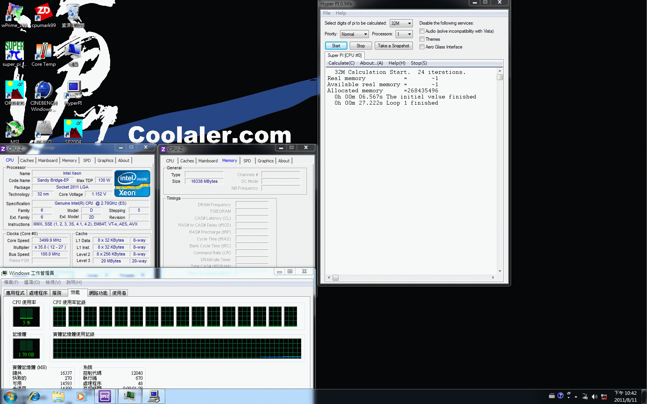Click the blue help tray icon
The image size is (647, 404).
(x=560, y=396)
